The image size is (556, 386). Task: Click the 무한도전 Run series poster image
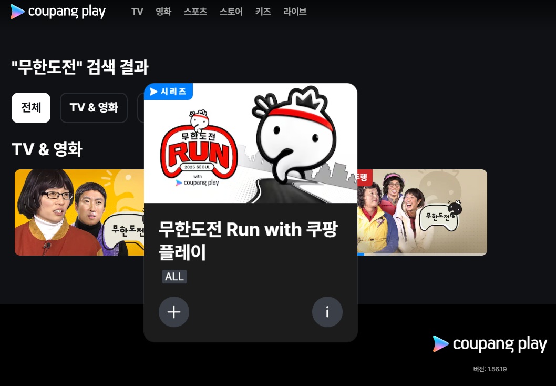pos(251,144)
